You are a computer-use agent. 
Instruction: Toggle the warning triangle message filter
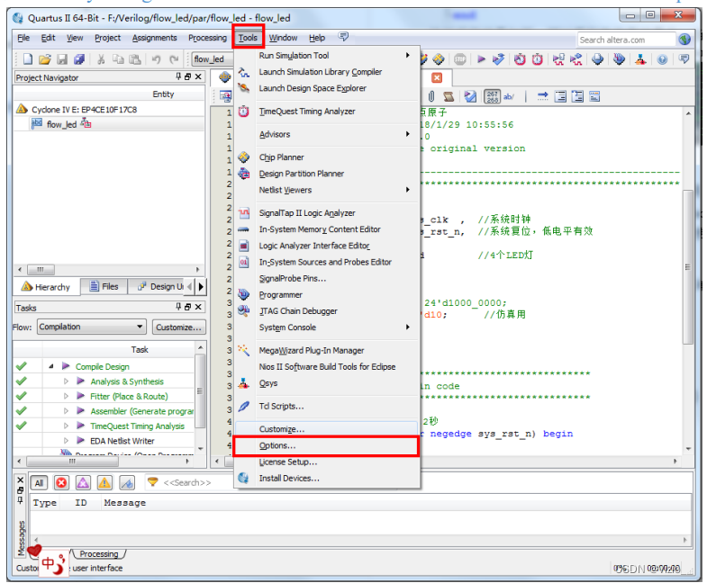[104, 483]
